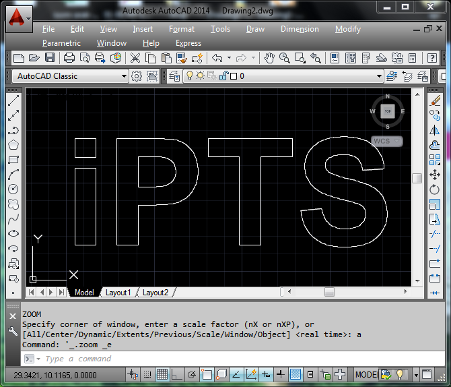
Task: Toggle layer 0 on/off light bulb
Action: tap(190, 76)
